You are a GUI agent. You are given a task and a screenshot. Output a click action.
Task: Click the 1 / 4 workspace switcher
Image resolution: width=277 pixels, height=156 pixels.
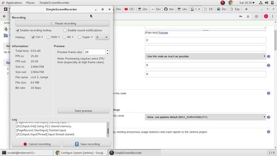click(x=271, y=153)
